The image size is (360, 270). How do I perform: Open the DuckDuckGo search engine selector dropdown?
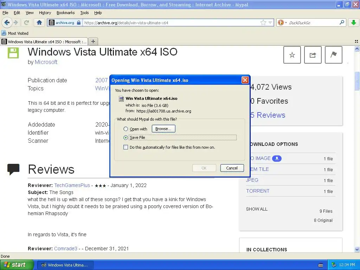[x=282, y=22]
